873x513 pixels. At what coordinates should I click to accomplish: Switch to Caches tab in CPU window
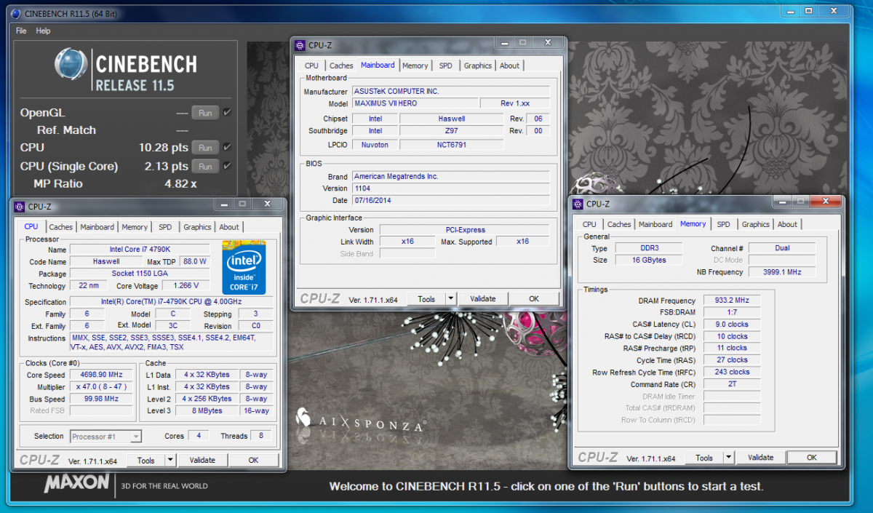60,227
